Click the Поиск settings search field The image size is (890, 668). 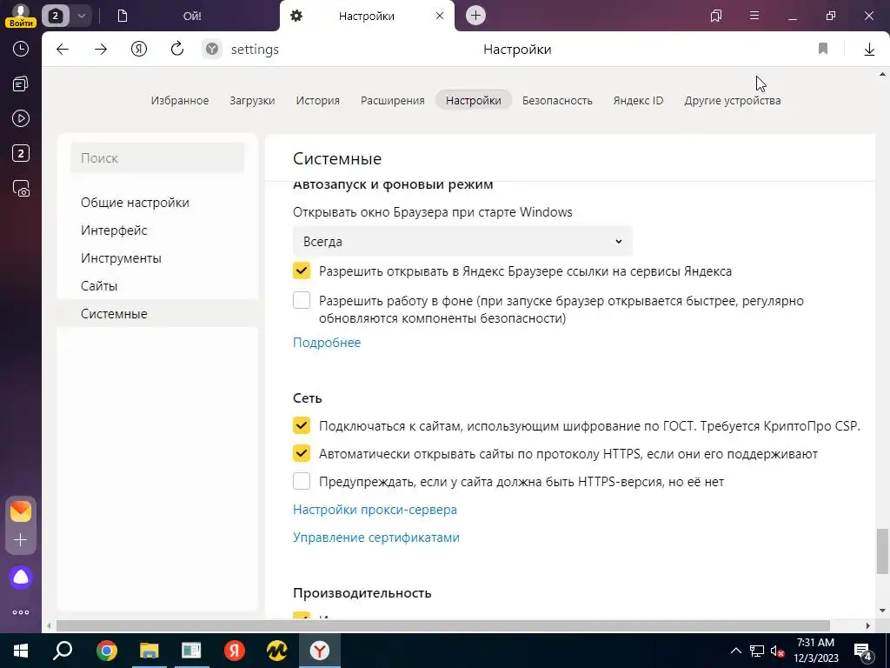point(157,158)
